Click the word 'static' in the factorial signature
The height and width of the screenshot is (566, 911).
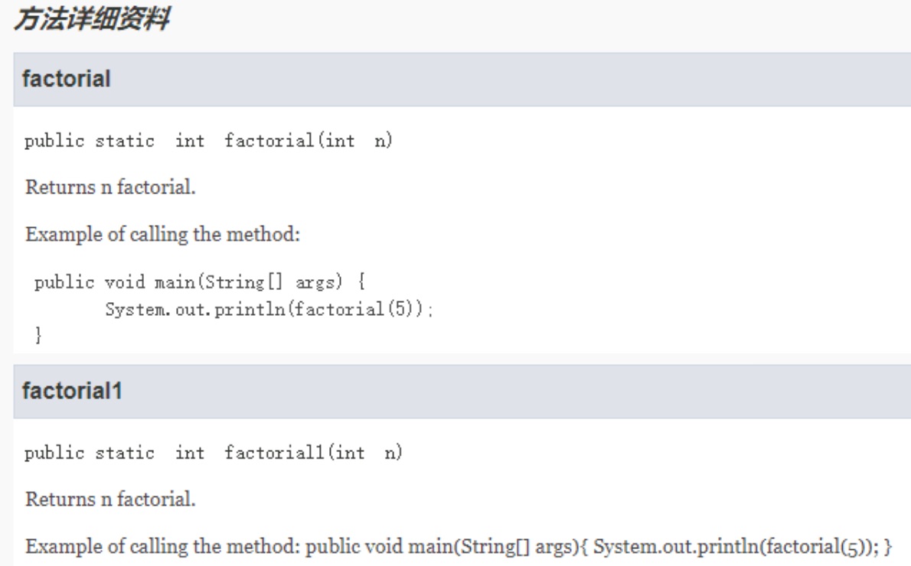125,141
